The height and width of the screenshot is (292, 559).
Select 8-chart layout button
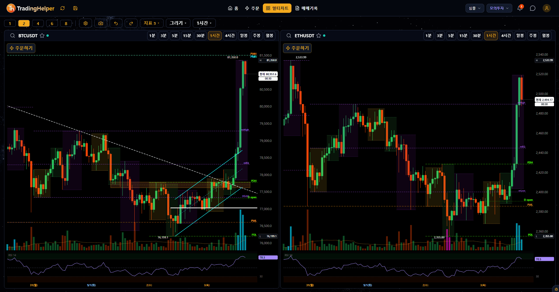pos(66,23)
